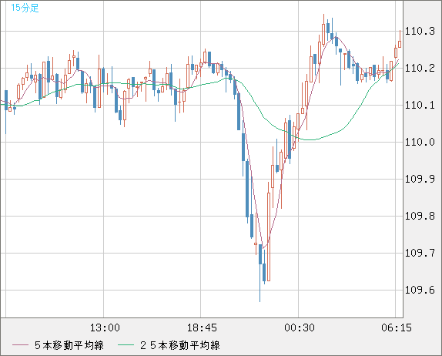Click the green 25-period legend line sample
This screenshot has height=356, width=442.
click(x=126, y=345)
